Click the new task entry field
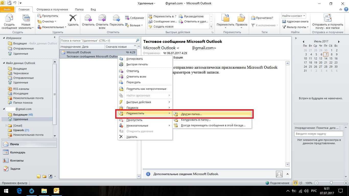Screen dimensions: 349x196 click(x=318, y=134)
